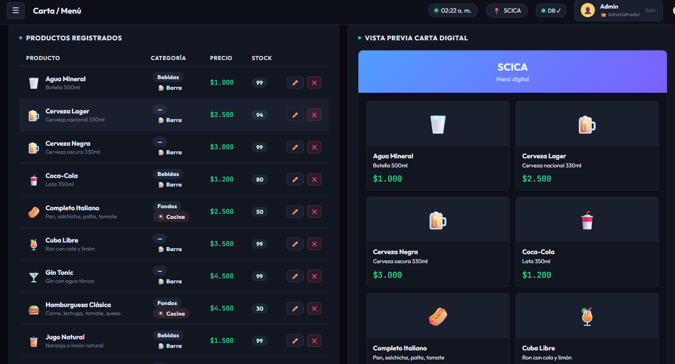Click price $3.500 in Cuba Libre row
This screenshot has height=364, width=675.
pyautogui.click(x=222, y=244)
